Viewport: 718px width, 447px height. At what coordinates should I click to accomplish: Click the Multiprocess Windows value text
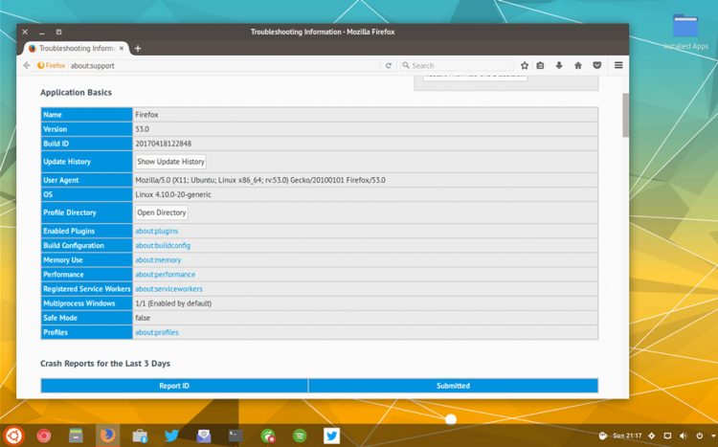point(173,303)
